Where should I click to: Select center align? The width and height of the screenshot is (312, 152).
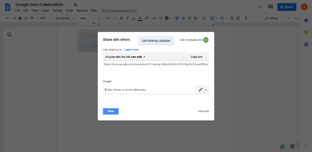[183, 18]
